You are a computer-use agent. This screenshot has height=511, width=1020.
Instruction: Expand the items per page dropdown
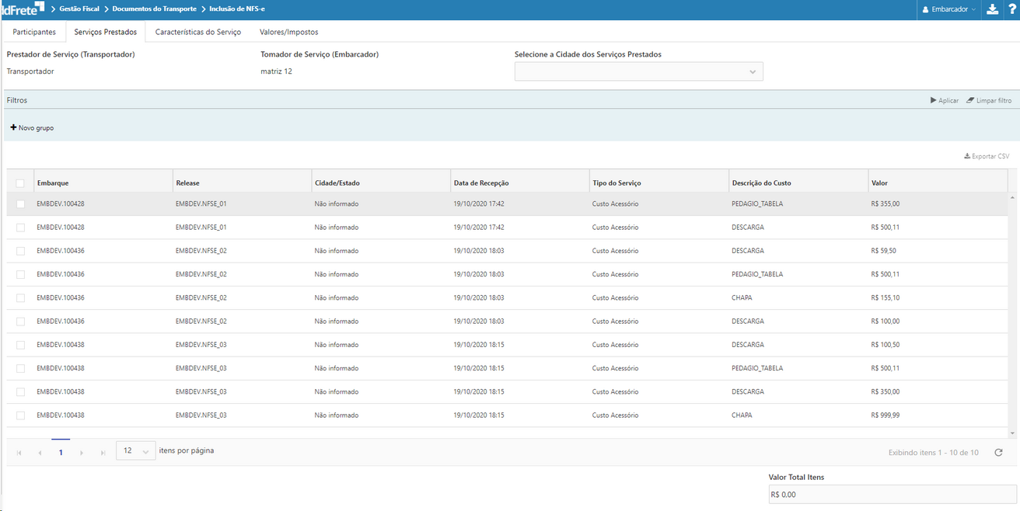[x=136, y=451]
